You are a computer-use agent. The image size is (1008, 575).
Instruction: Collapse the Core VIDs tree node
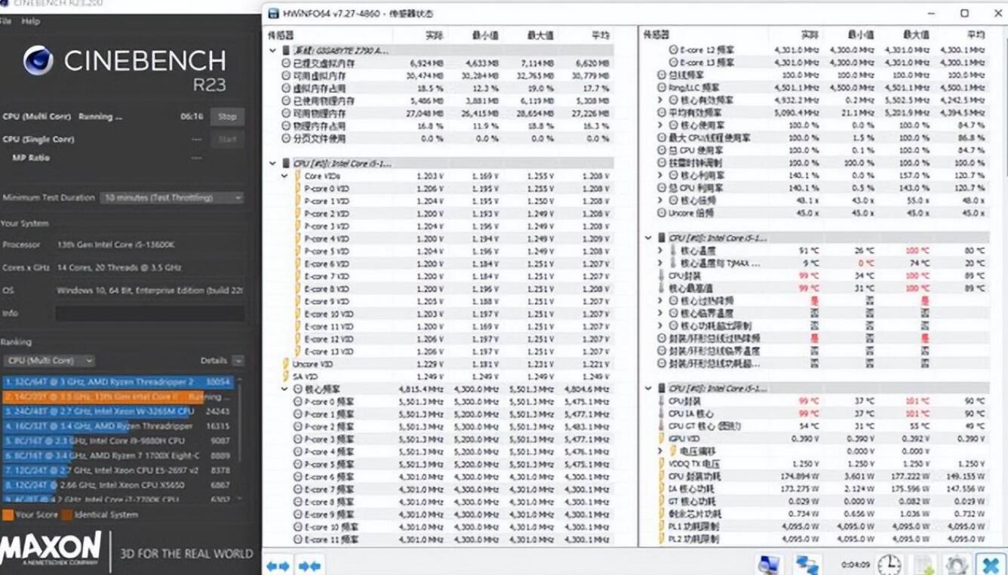[284, 176]
